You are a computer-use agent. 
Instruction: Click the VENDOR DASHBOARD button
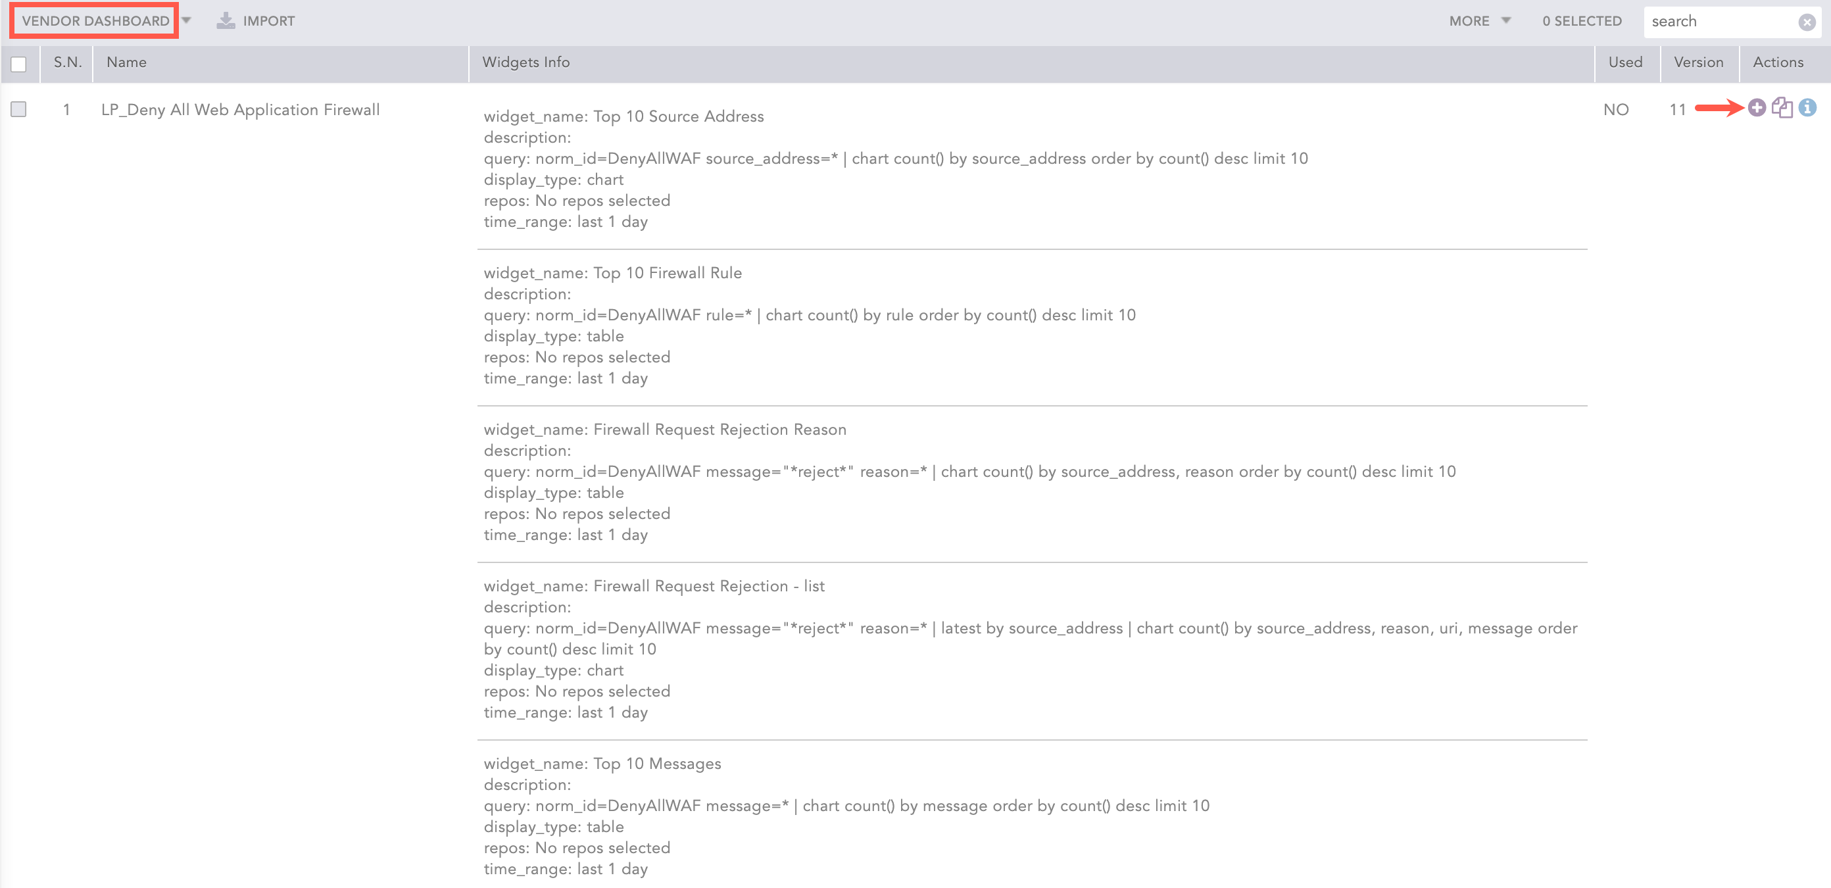click(95, 21)
